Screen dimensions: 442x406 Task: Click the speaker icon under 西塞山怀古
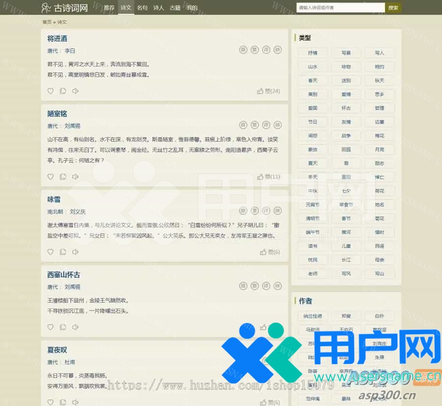pos(75,327)
